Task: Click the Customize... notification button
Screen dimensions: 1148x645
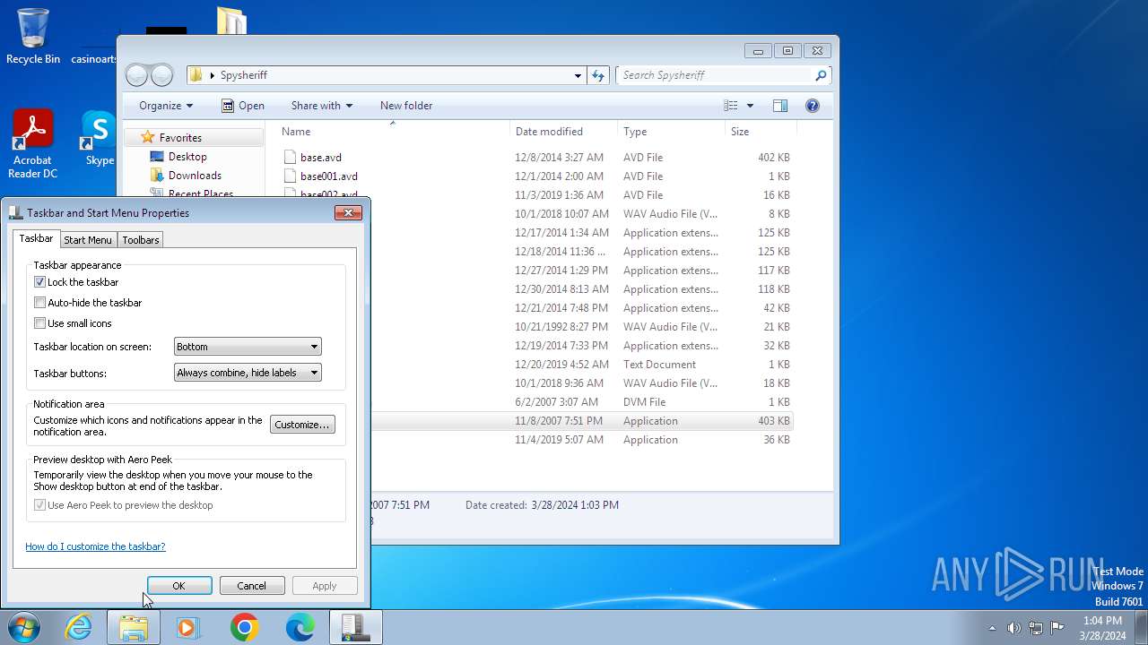Action: pyautogui.click(x=302, y=425)
